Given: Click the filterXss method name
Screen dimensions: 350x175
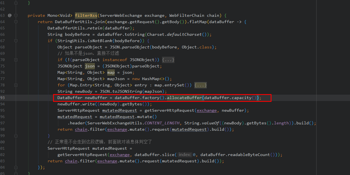Looking at the screenshot, I should coord(86,15).
